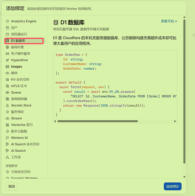Click code block scroll-left arrow
Screen dimensions: 195x196
(55, 121)
